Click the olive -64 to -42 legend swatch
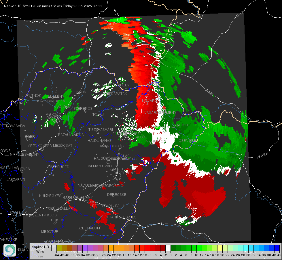Viewport: 282px width, 260px height. coord(59,248)
